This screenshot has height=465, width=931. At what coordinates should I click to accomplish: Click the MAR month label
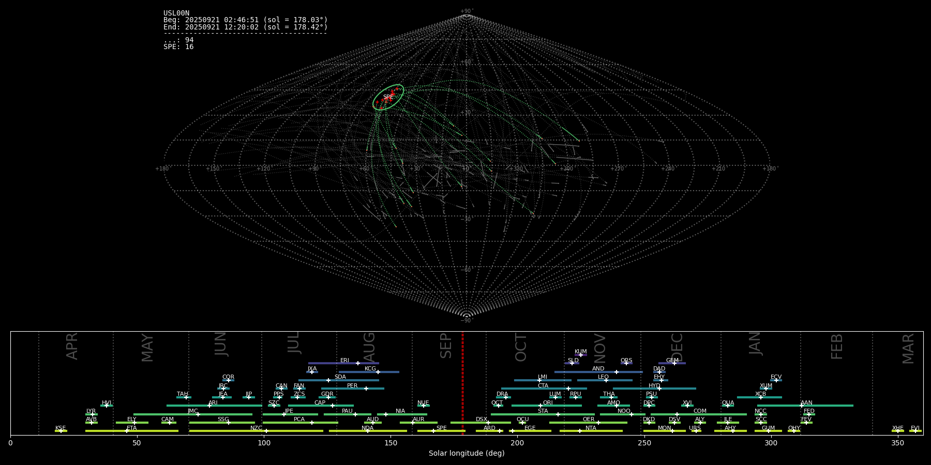pyautogui.click(x=908, y=349)
